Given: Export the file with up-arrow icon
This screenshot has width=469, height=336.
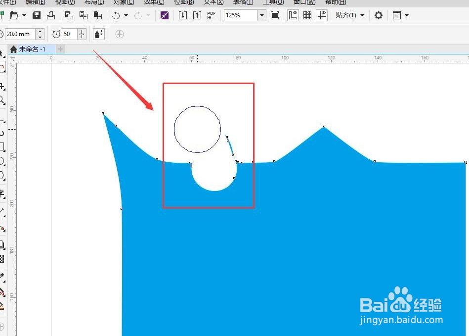Looking at the screenshot, I should (x=197, y=15).
